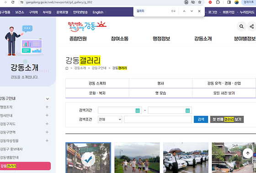
Task: Close the find-in-page bar
Action: pyautogui.click(x=199, y=11)
